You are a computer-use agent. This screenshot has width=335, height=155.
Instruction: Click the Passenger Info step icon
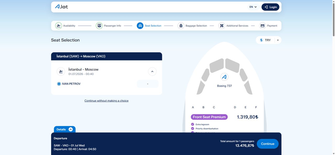[99, 26]
